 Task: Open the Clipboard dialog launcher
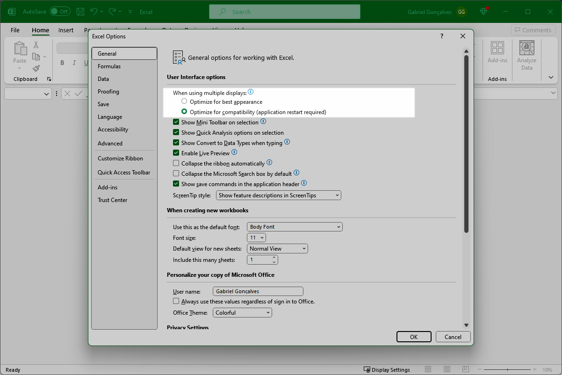click(49, 79)
